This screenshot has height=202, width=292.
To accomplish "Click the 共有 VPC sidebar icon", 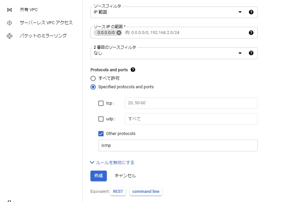I will coord(9,10).
